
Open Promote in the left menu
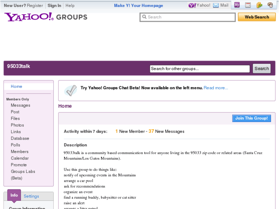[x=19, y=165]
